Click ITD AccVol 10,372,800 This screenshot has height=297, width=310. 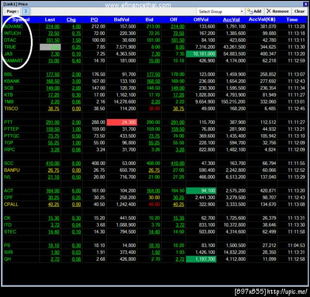(x=235, y=225)
